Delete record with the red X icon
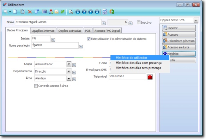The image size is (206, 140). pyautogui.click(x=30, y=12)
